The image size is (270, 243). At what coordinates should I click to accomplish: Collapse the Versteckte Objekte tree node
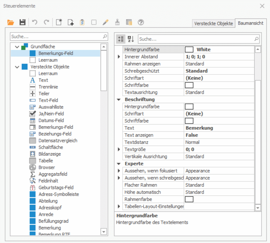(17, 67)
